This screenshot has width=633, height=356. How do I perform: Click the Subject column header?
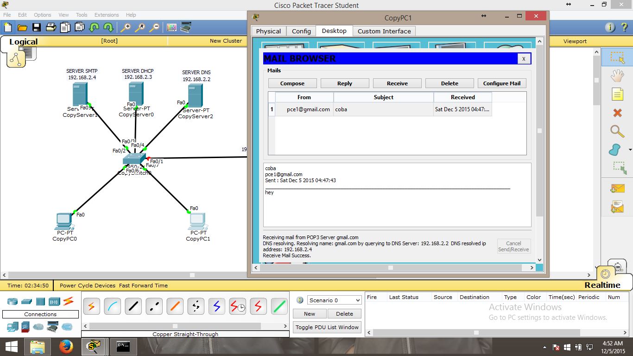(384, 97)
